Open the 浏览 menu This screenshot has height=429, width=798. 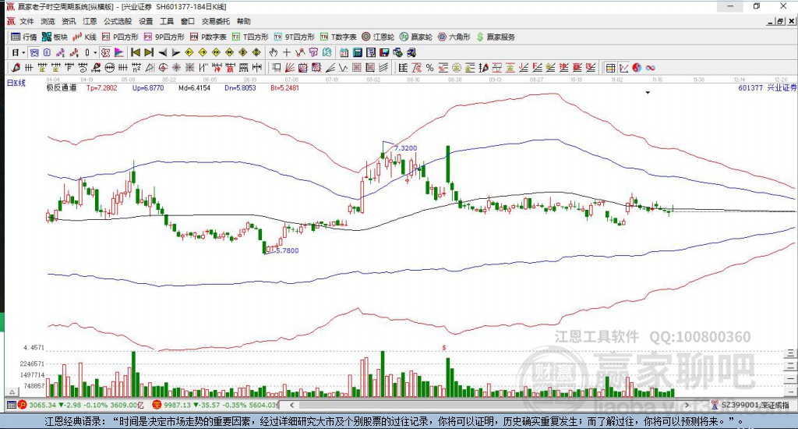coord(48,21)
